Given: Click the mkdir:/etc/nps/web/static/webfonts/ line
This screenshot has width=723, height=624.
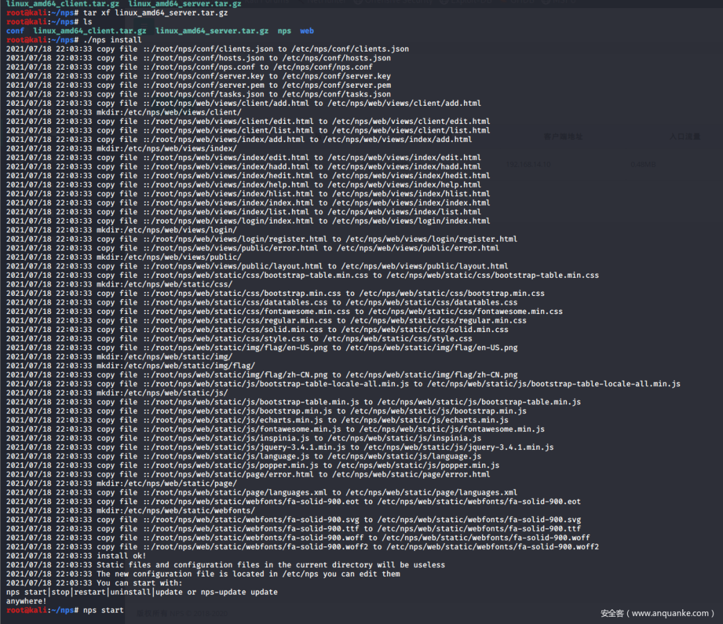Looking at the screenshot, I should [131, 511].
